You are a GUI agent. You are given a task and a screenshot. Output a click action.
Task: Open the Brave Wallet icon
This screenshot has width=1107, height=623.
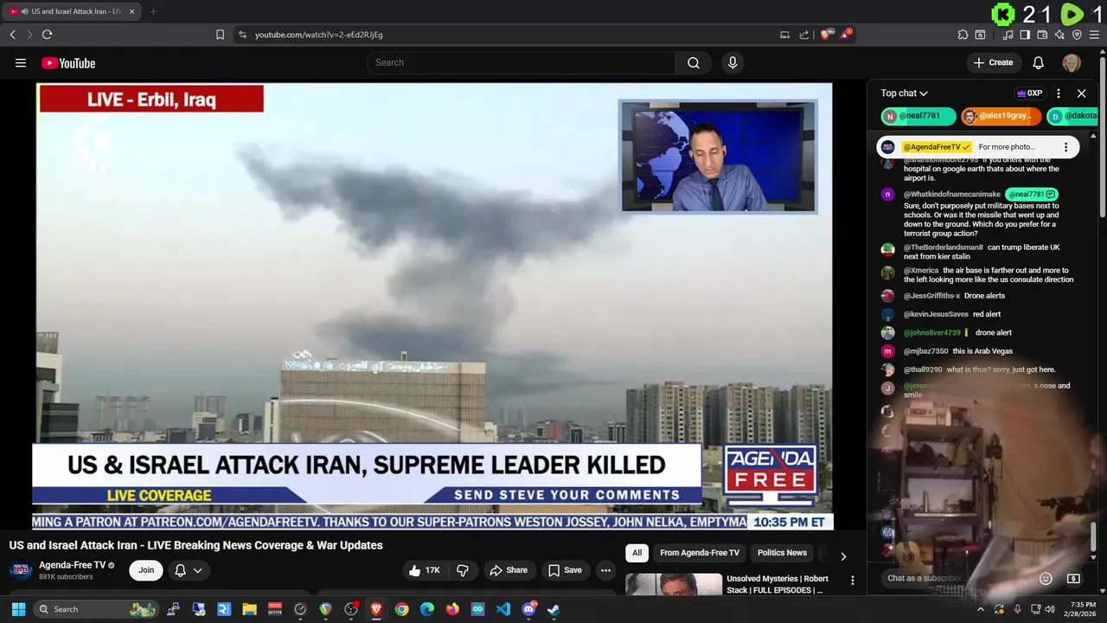point(1042,35)
